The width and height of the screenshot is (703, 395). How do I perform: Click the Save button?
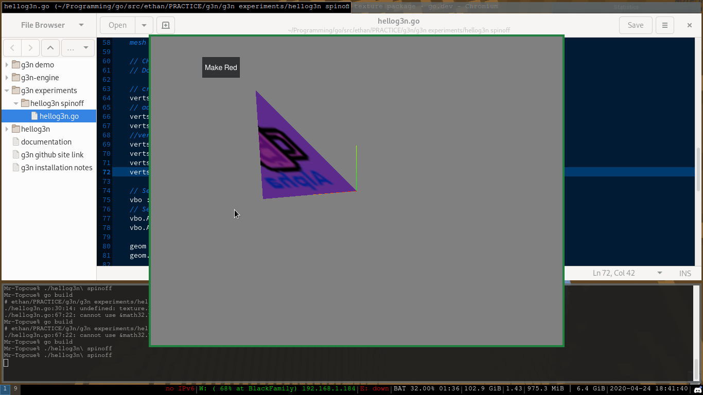point(635,25)
